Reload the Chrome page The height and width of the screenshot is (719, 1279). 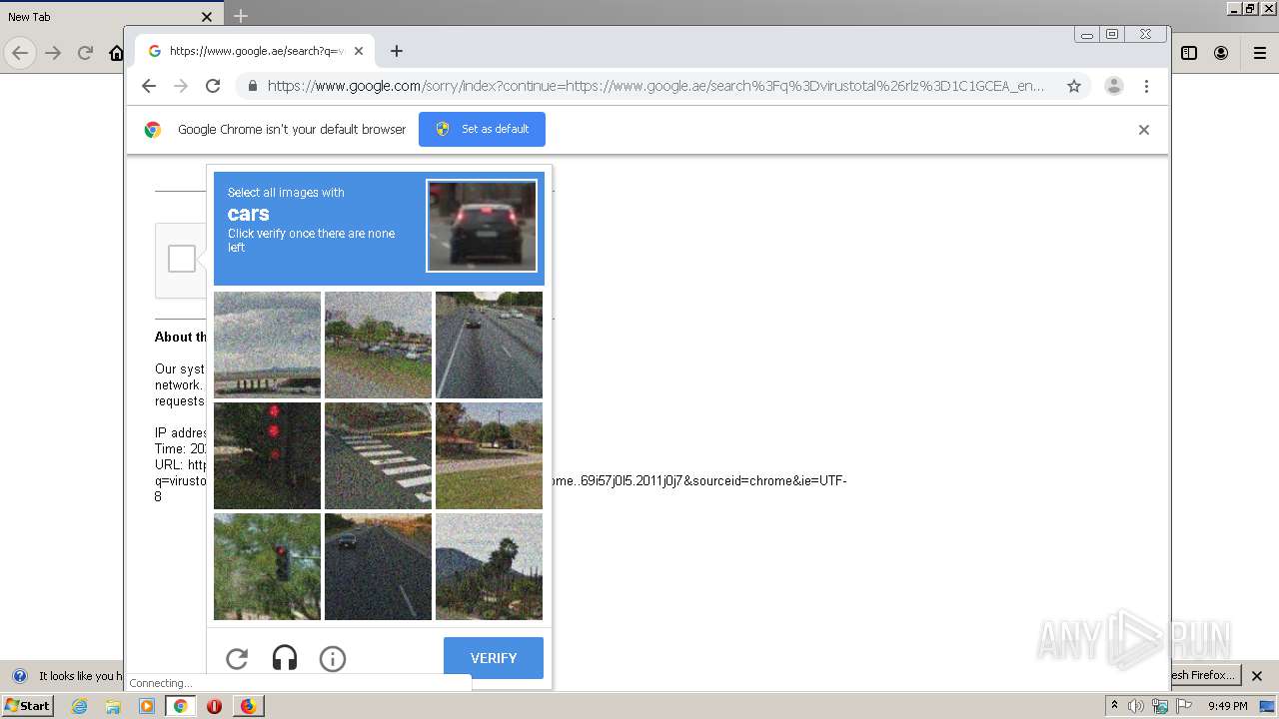coord(213,86)
